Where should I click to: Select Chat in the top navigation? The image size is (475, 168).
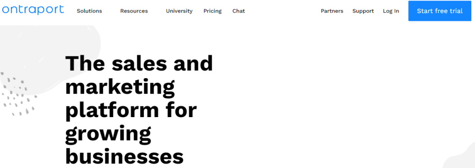[239, 11]
